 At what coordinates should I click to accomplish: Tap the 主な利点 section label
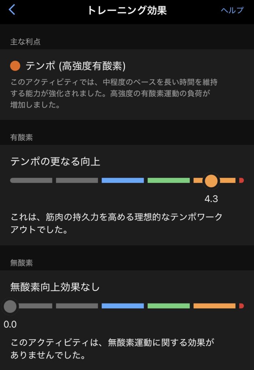25,42
